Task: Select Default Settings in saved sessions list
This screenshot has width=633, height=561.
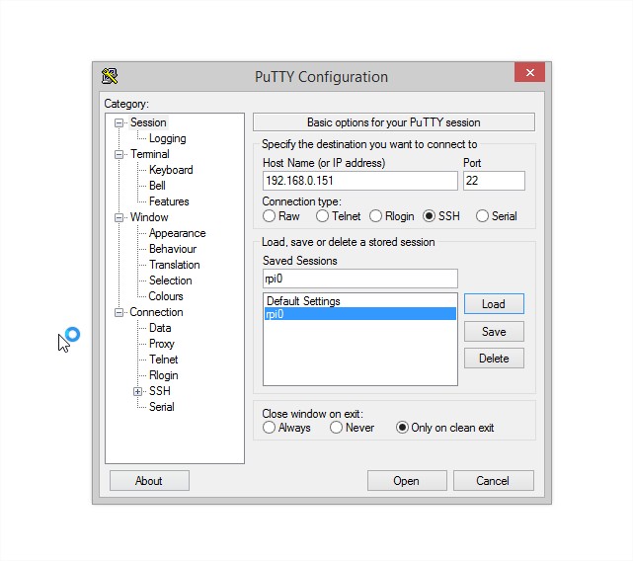Action: (360, 301)
